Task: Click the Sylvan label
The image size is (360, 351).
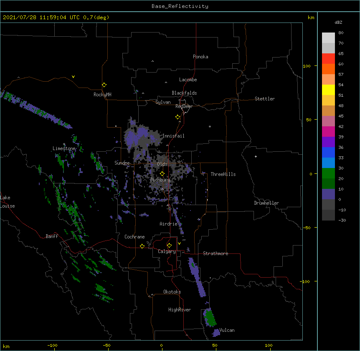Action: pos(163,102)
